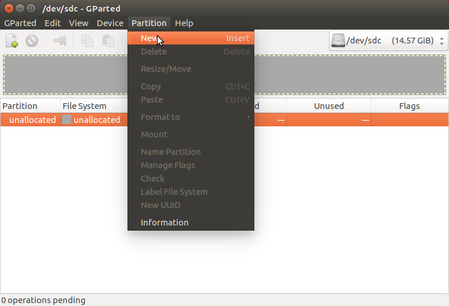
Task: Open the Help menu
Action: coord(184,23)
